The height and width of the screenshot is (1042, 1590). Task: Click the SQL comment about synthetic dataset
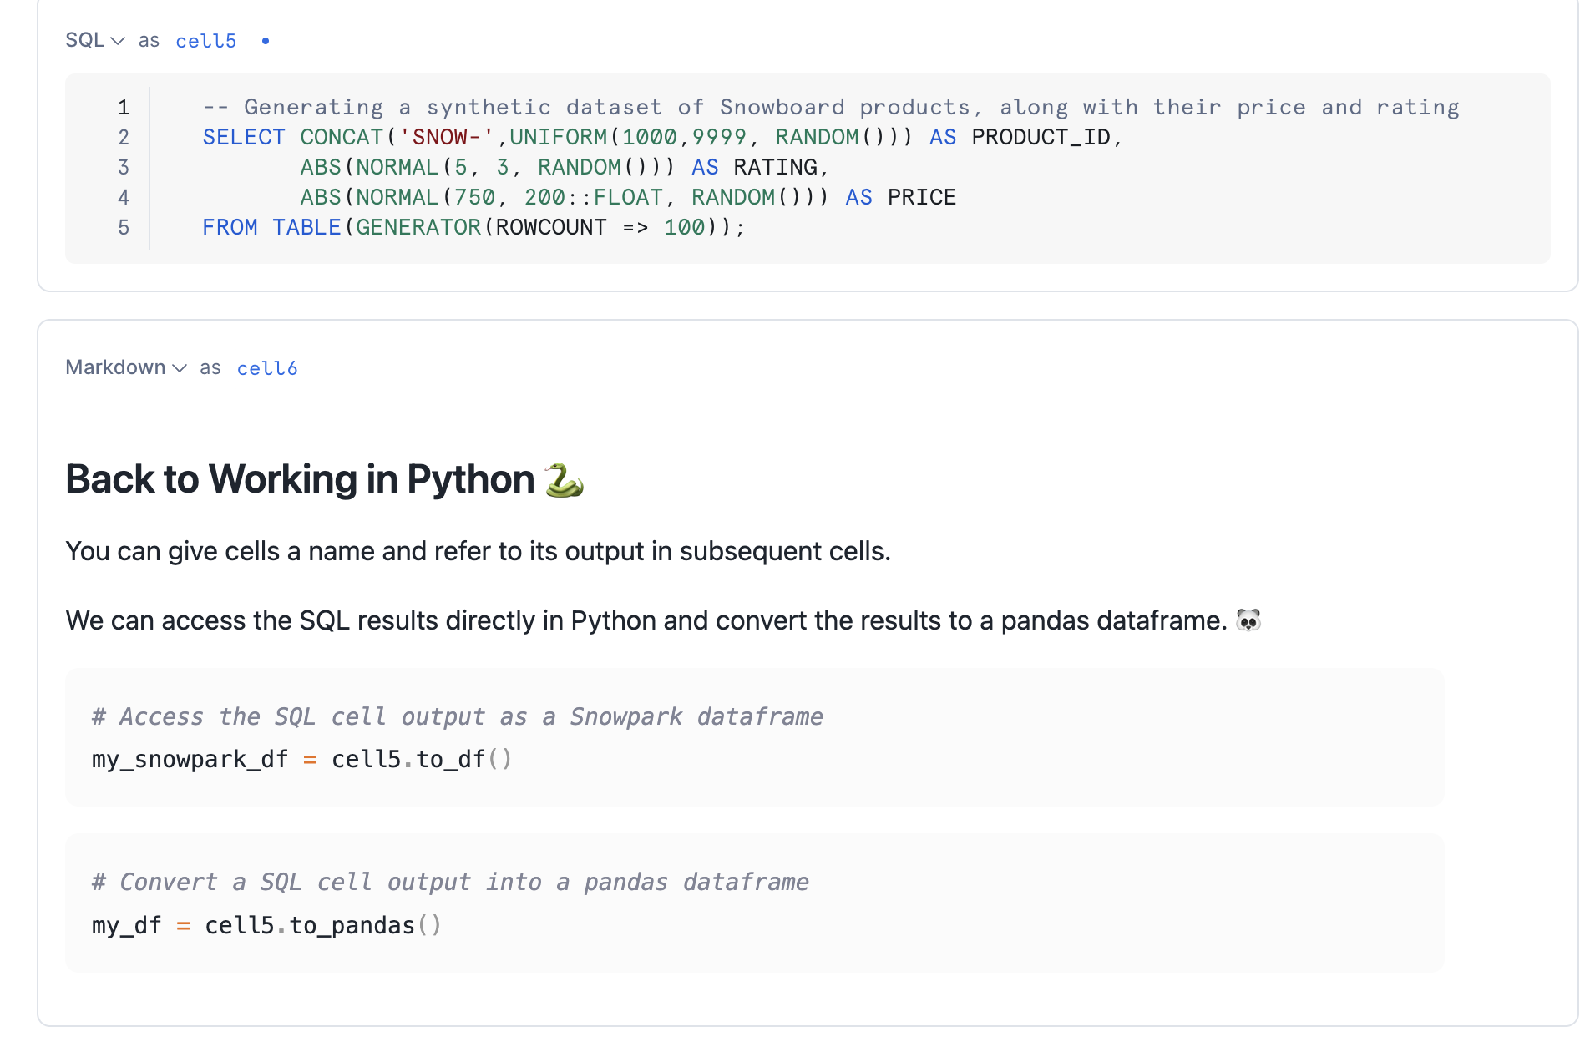click(x=830, y=108)
